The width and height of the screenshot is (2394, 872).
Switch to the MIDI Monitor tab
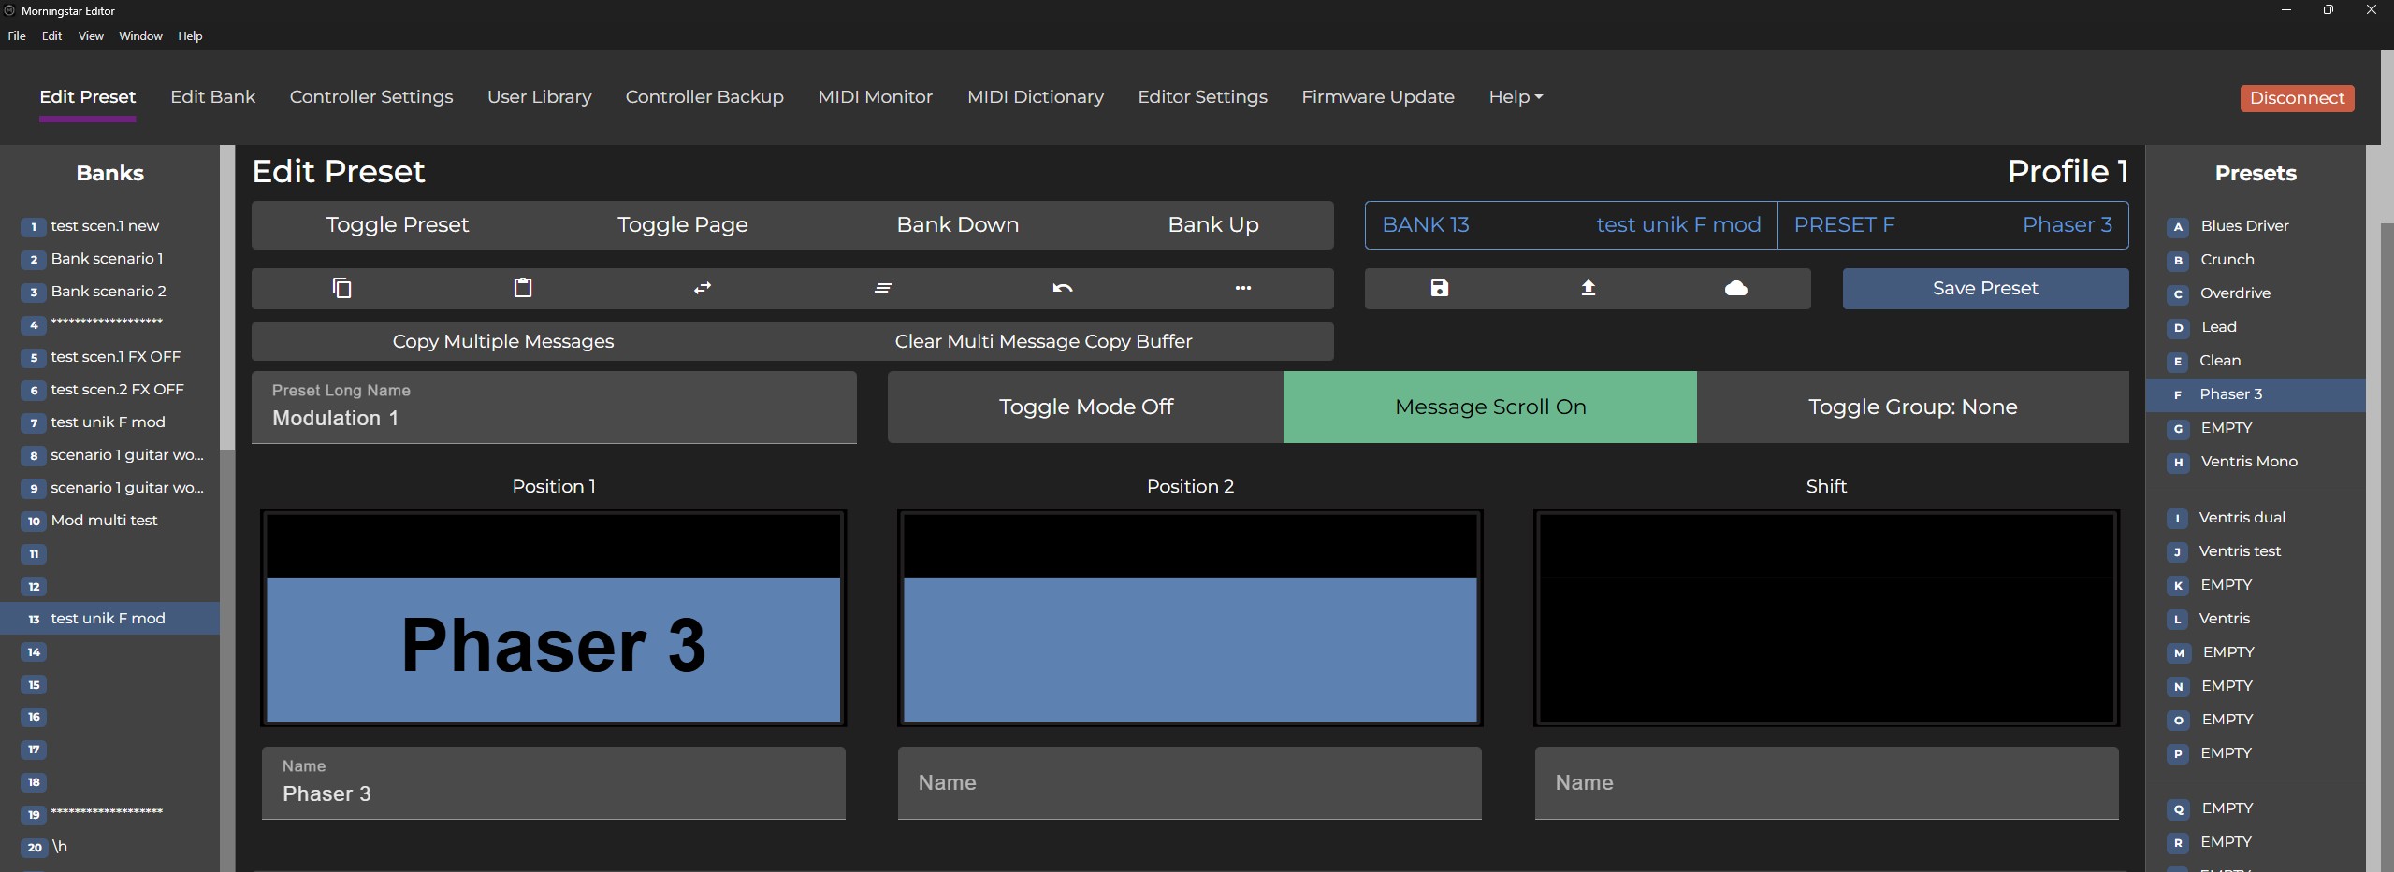tap(875, 97)
